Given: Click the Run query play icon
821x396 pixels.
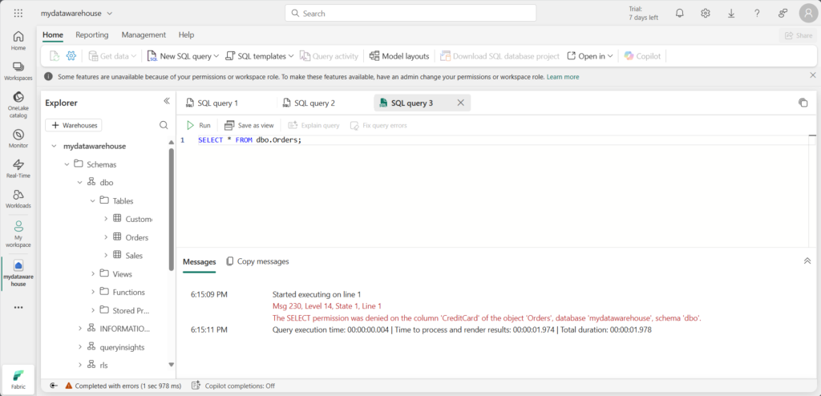Looking at the screenshot, I should point(190,126).
